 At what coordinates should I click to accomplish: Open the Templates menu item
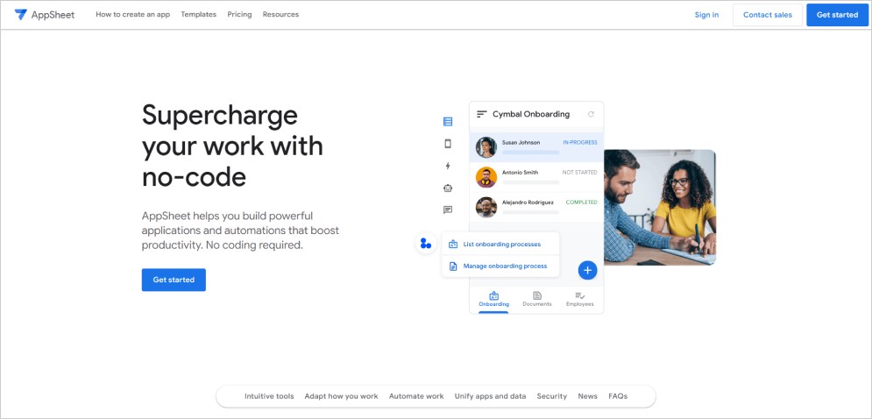point(198,15)
